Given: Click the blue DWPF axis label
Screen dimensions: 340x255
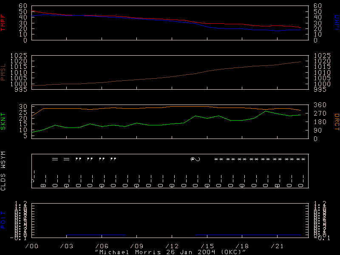Looking at the screenshot, I should [336, 23].
